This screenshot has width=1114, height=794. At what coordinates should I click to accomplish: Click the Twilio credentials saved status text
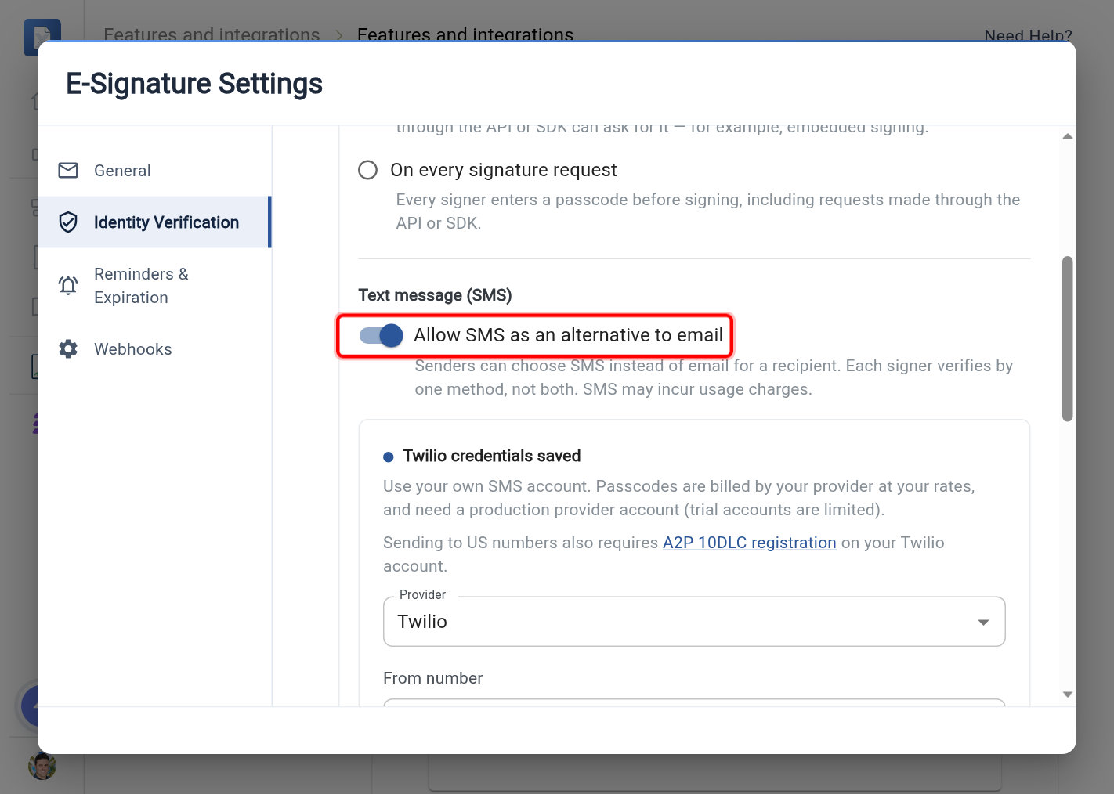click(491, 456)
